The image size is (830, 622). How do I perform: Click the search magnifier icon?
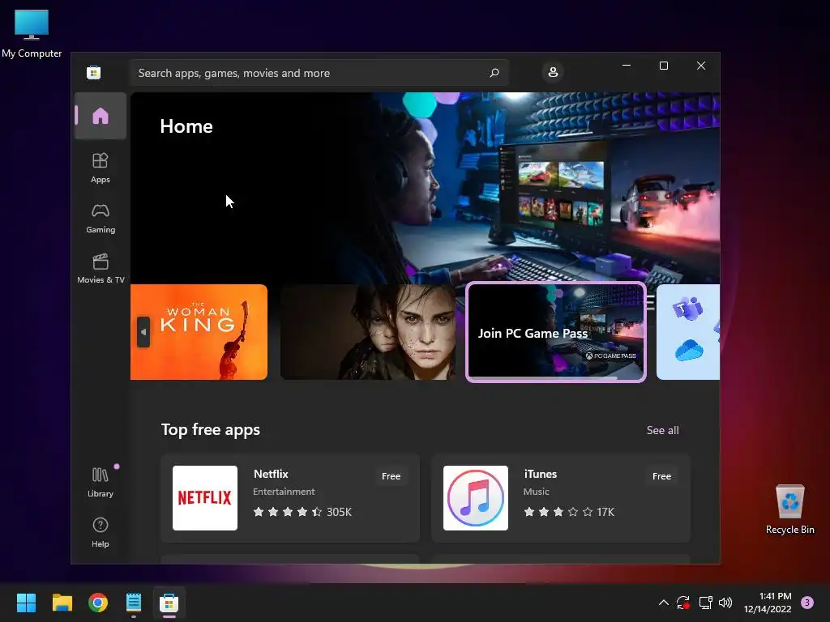tap(494, 72)
